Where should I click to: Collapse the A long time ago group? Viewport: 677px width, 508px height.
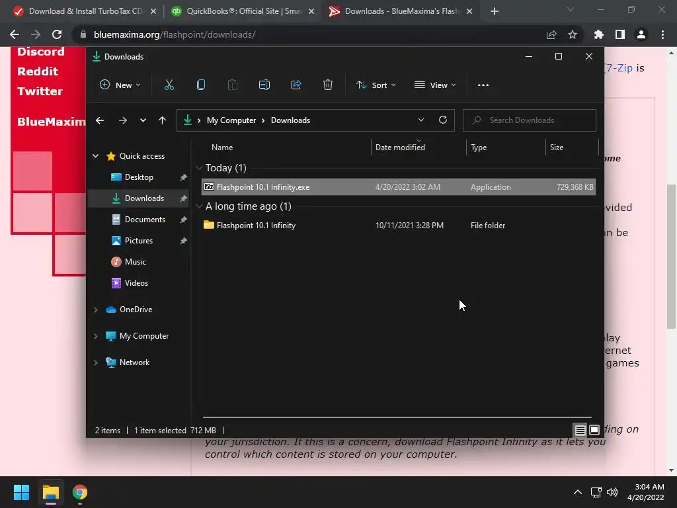click(199, 206)
